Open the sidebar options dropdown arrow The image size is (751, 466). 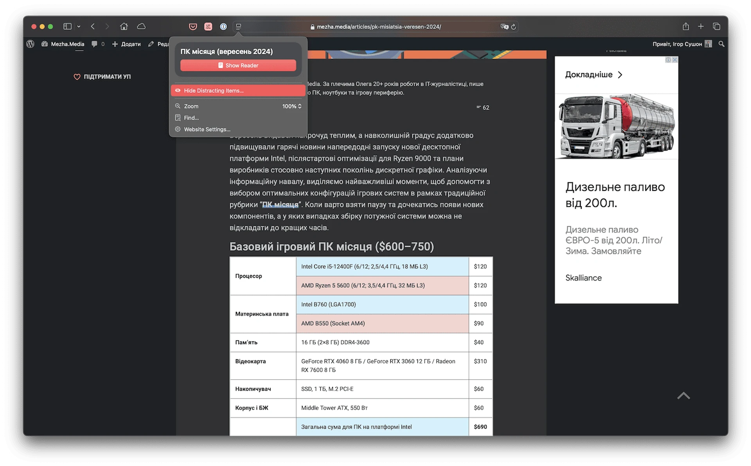(x=79, y=27)
